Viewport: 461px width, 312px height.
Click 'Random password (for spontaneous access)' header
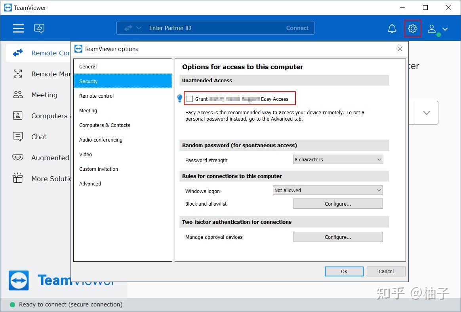(284, 145)
